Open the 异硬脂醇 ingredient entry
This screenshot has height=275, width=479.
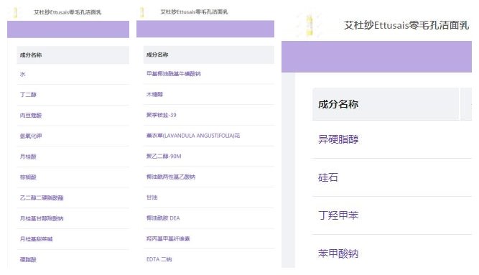pyautogui.click(x=338, y=139)
